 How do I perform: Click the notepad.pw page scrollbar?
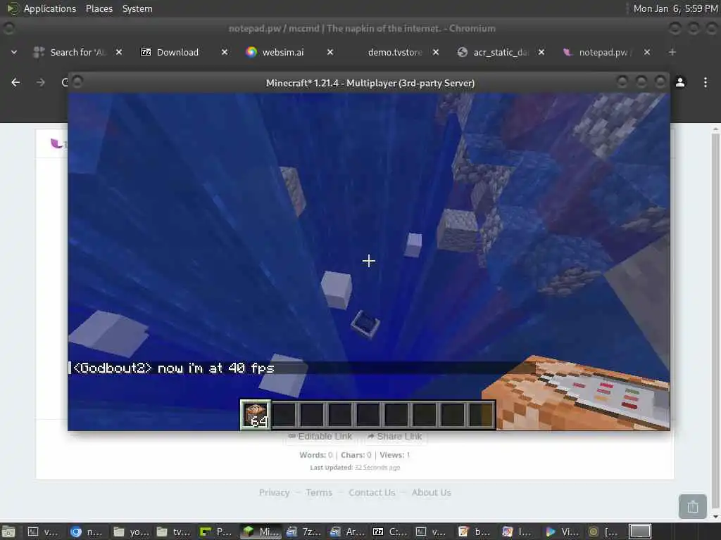click(715, 321)
